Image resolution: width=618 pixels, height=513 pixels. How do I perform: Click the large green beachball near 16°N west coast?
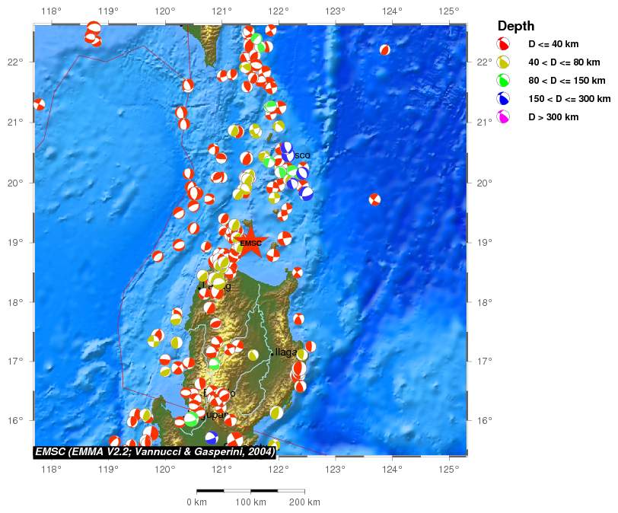191,419
